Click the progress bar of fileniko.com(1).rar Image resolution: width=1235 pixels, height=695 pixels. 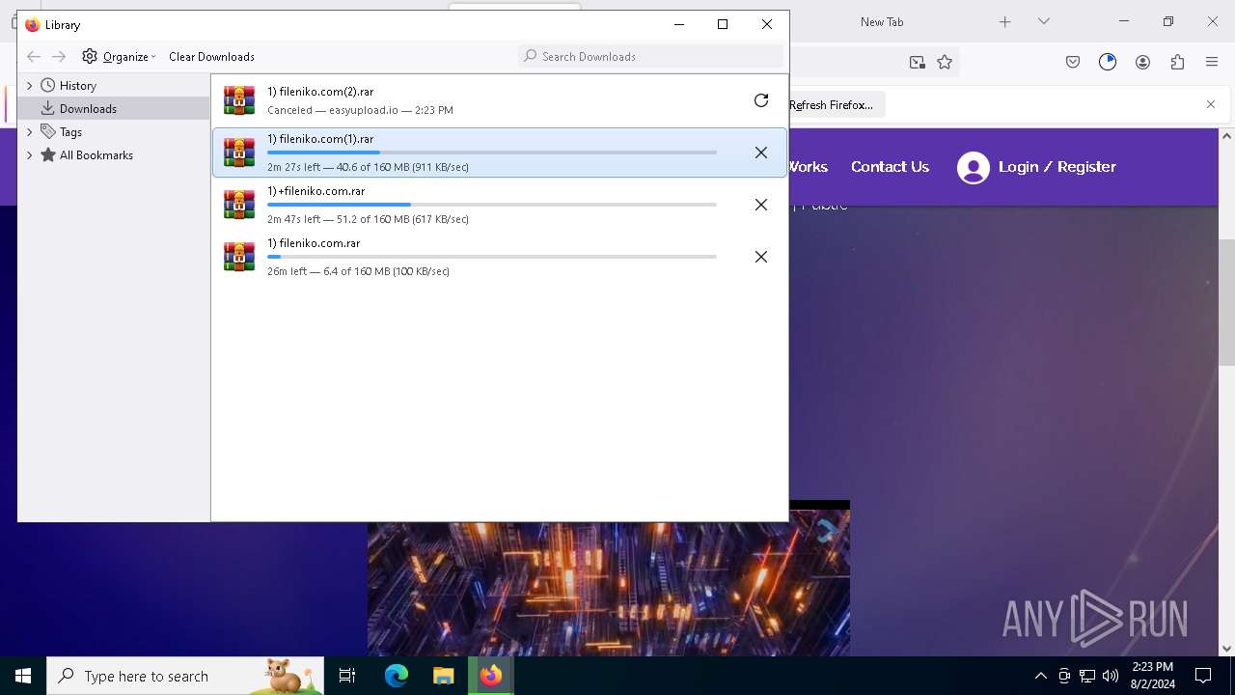pos(492,153)
